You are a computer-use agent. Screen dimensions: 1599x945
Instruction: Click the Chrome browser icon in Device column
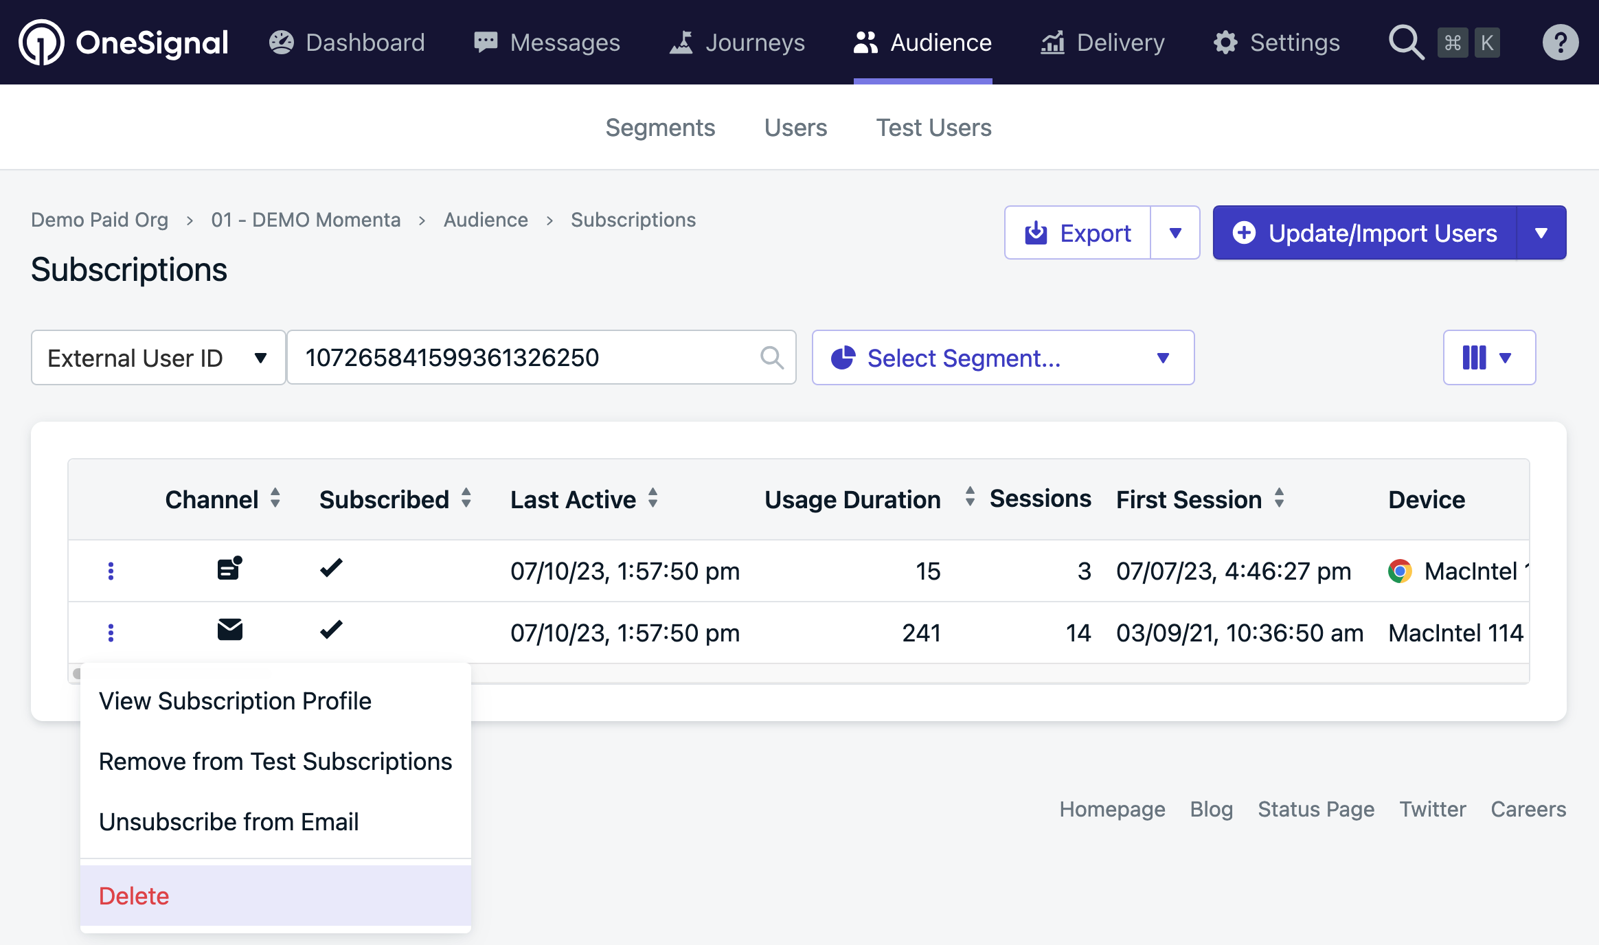pyautogui.click(x=1399, y=571)
